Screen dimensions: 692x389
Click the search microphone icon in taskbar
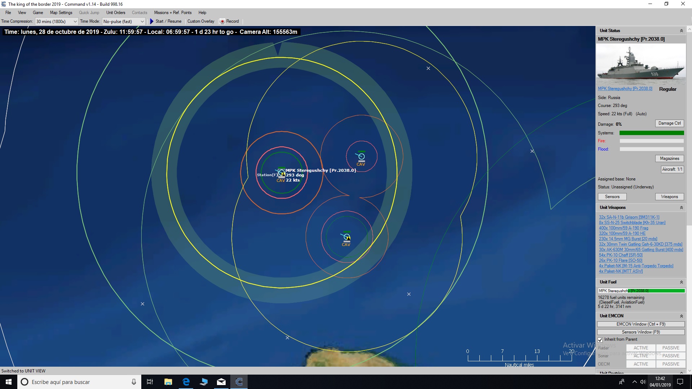pyautogui.click(x=134, y=382)
